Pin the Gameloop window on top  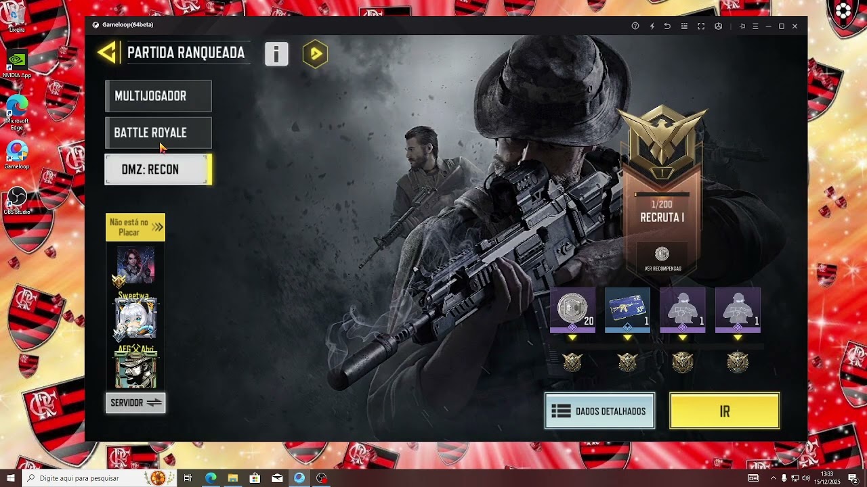click(x=742, y=26)
